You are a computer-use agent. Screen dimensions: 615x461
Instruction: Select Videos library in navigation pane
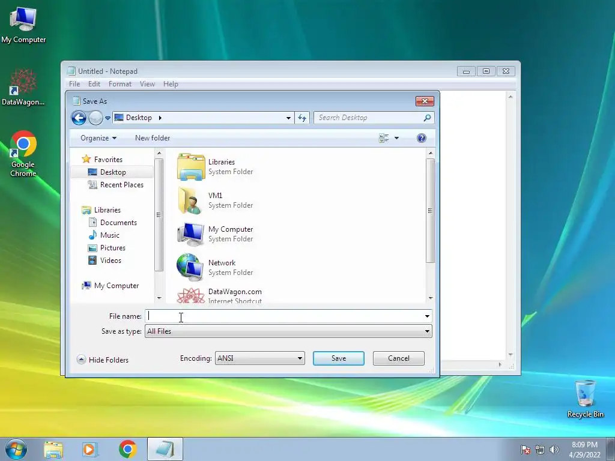pyautogui.click(x=111, y=261)
